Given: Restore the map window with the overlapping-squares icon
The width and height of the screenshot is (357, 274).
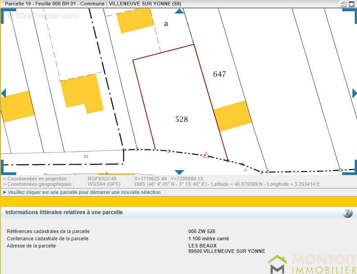Looking at the screenshot, I should (343, 4).
